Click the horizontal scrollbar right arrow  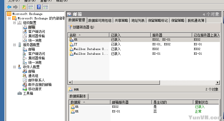218,82
